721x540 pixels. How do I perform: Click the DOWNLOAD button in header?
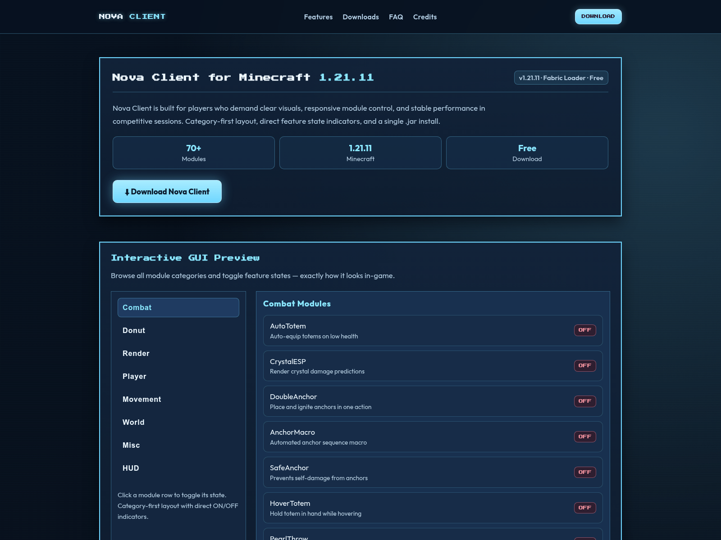[x=598, y=17]
